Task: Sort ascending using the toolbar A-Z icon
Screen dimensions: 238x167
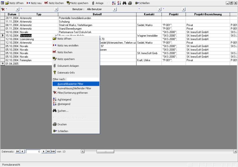Action: click(x=114, y=3)
